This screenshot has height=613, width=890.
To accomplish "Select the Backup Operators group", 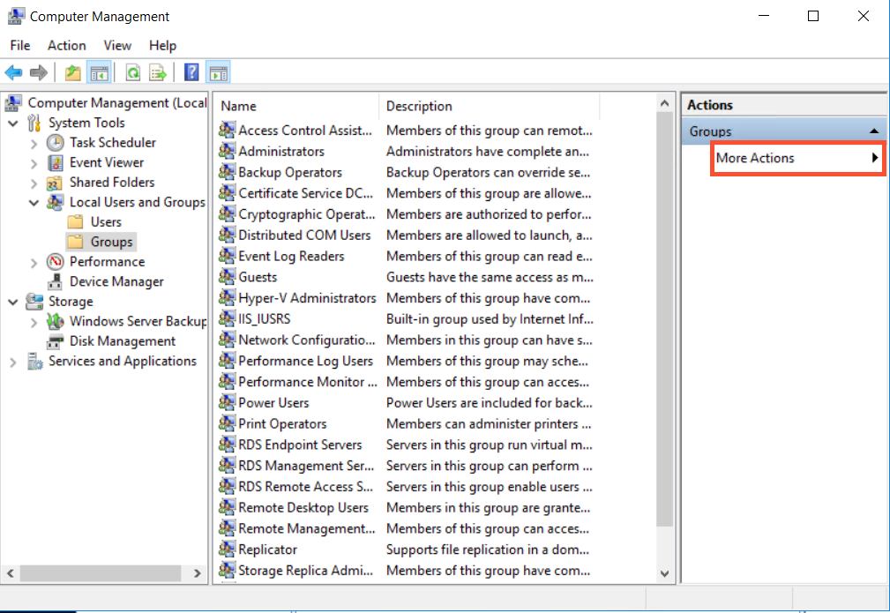I will point(290,172).
